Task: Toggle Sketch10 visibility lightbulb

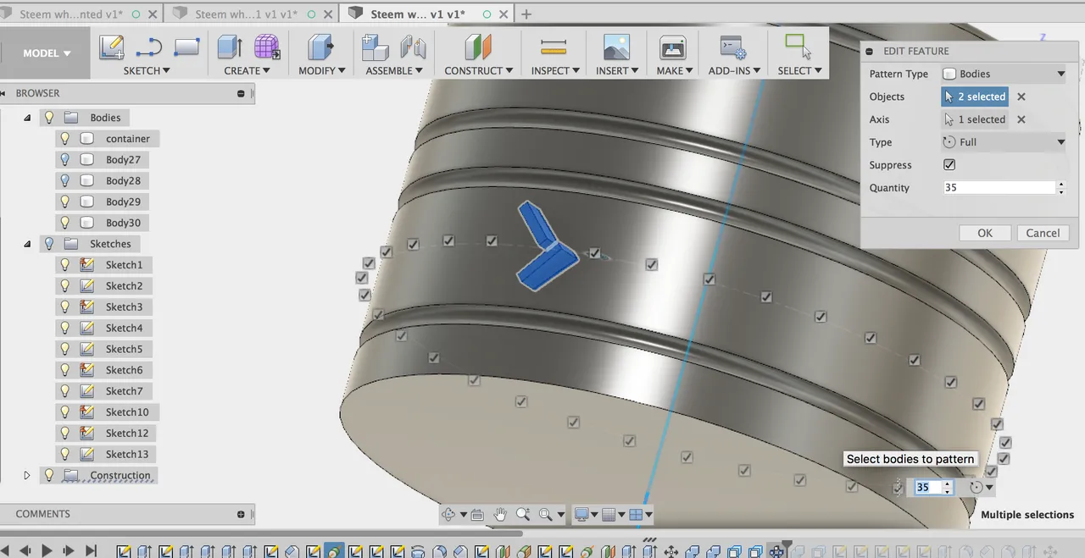Action: (65, 412)
